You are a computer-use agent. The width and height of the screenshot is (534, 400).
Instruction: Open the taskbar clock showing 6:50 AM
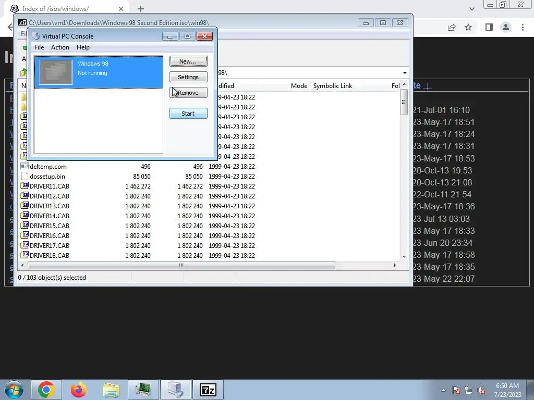pos(508,390)
